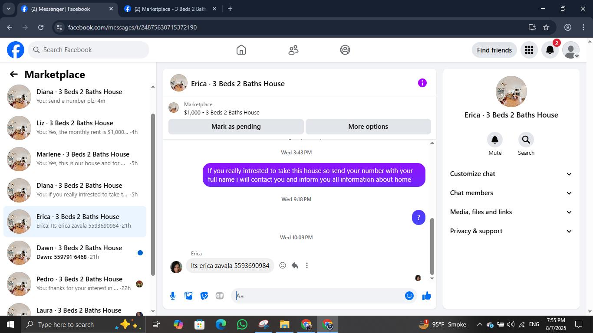Switch to the Marketplace browser tab
The height and width of the screenshot is (333, 593).
tap(170, 9)
